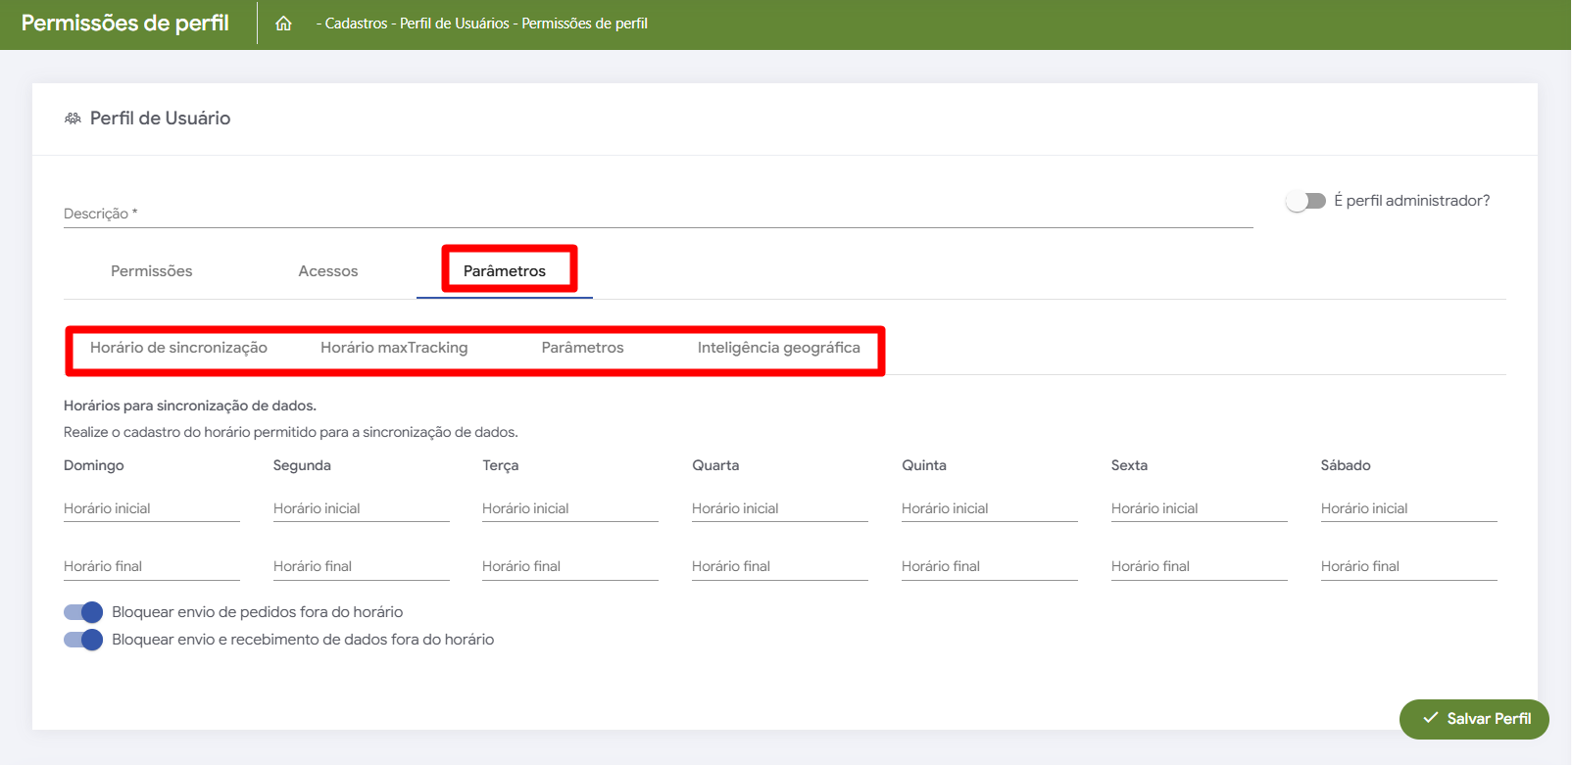Toggle 'Bloquear envio e recebimento de dados' switch
Image resolution: width=1572 pixels, height=765 pixels.
tap(83, 640)
